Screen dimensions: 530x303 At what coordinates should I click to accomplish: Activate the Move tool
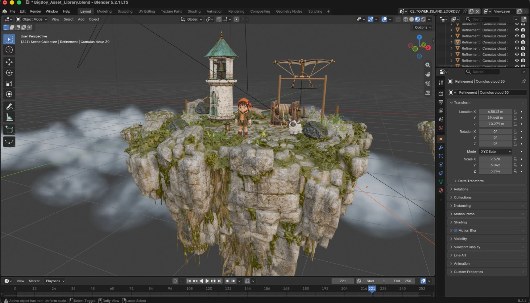[x=9, y=62]
